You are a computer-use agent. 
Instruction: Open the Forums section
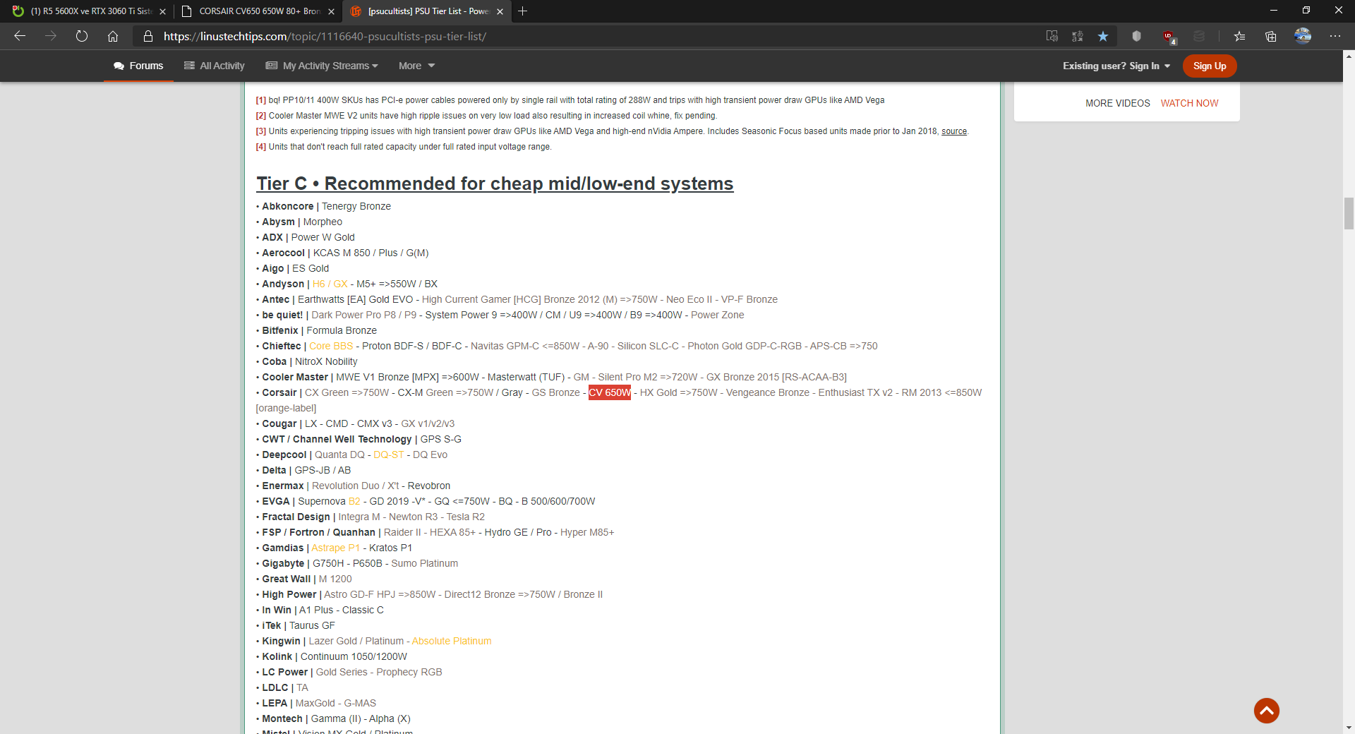click(x=138, y=66)
